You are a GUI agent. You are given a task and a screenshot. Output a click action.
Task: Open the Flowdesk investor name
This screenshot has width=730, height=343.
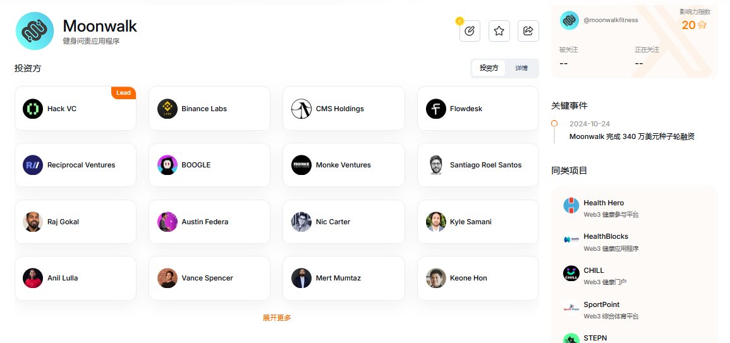pyautogui.click(x=466, y=109)
